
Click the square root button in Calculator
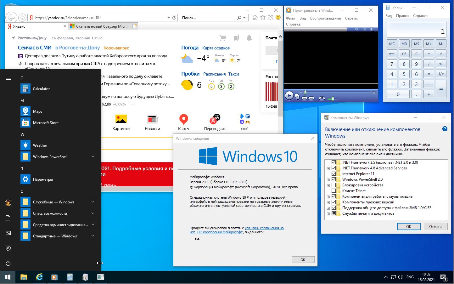[x=441, y=54]
